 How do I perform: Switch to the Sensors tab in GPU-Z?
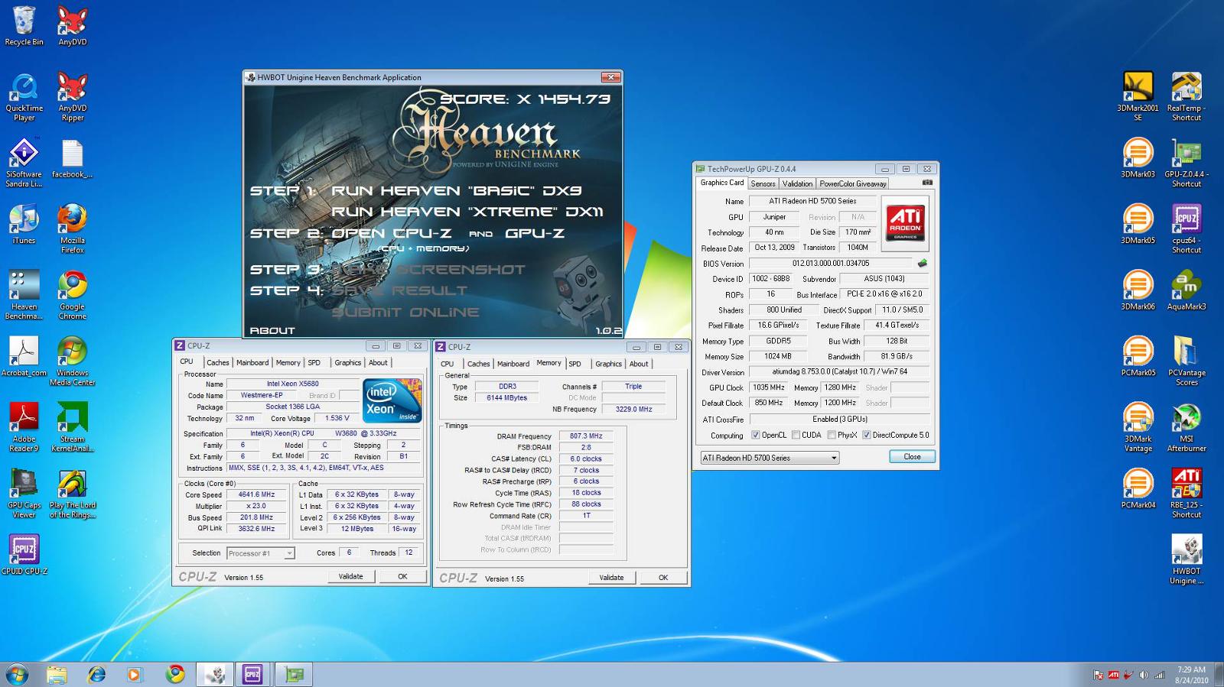pyautogui.click(x=763, y=183)
